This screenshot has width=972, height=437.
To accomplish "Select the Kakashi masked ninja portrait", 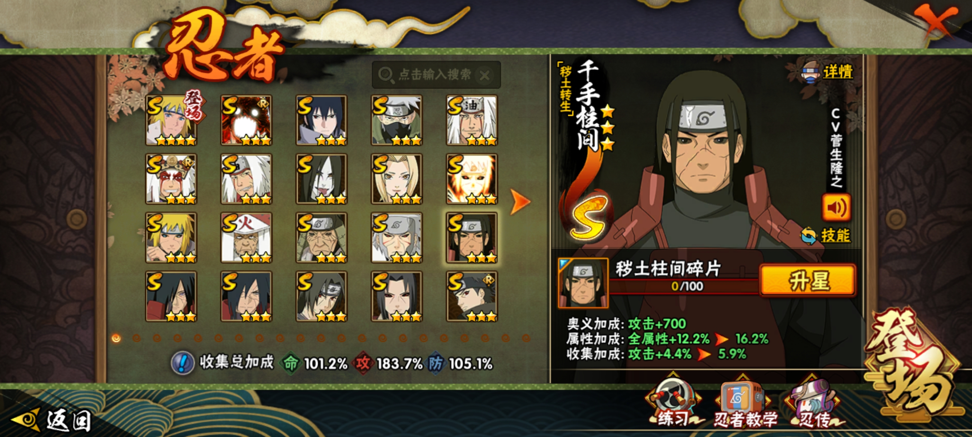I will coord(396,120).
